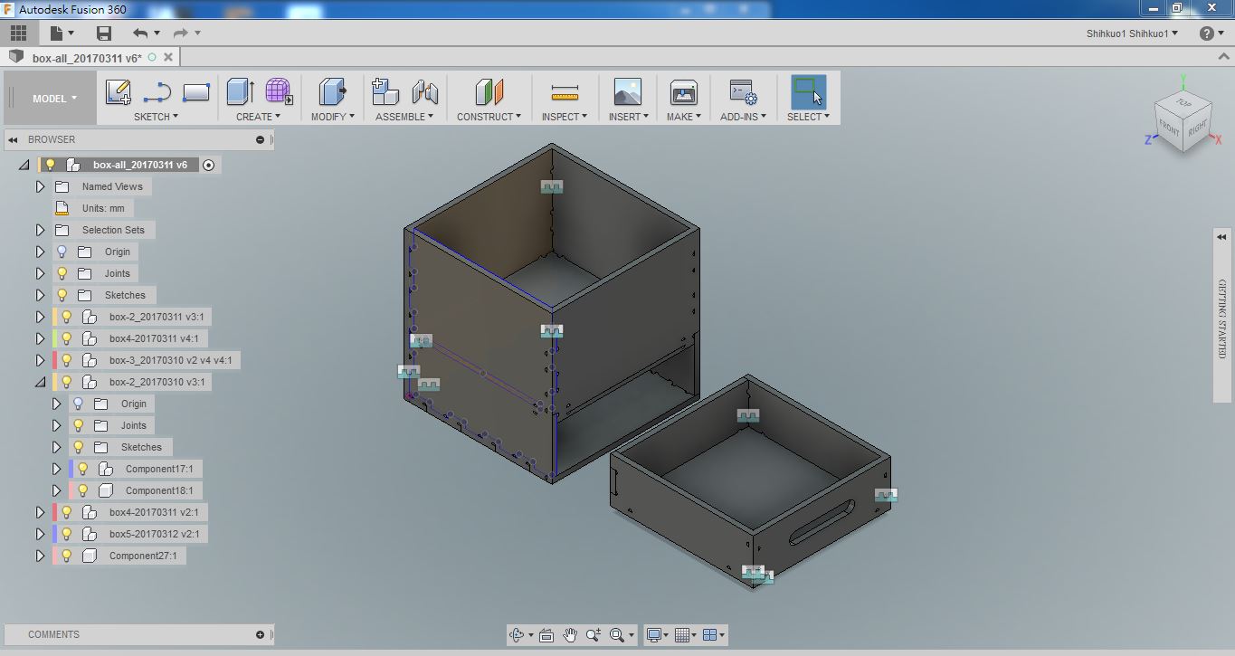Hide the Component17:1 component
Viewport: 1235px width, 656px height.
coord(81,469)
